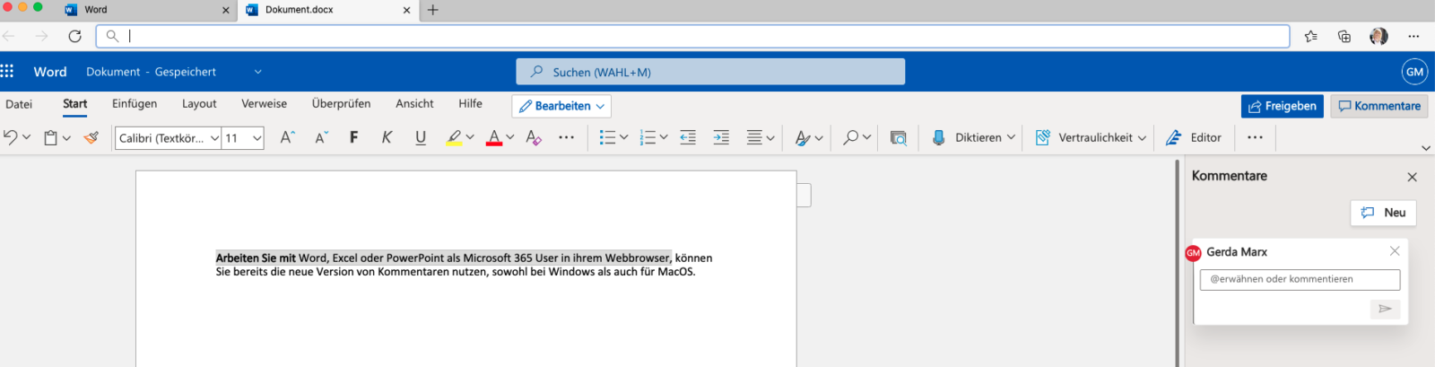The image size is (1435, 367).
Task: Toggle the Kommentare pane button
Action: tap(1379, 106)
